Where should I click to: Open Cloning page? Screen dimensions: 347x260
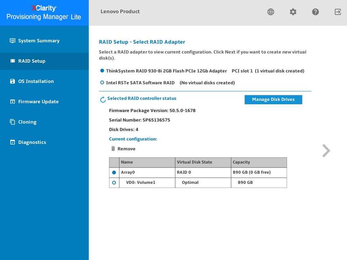pyautogui.click(x=44, y=122)
